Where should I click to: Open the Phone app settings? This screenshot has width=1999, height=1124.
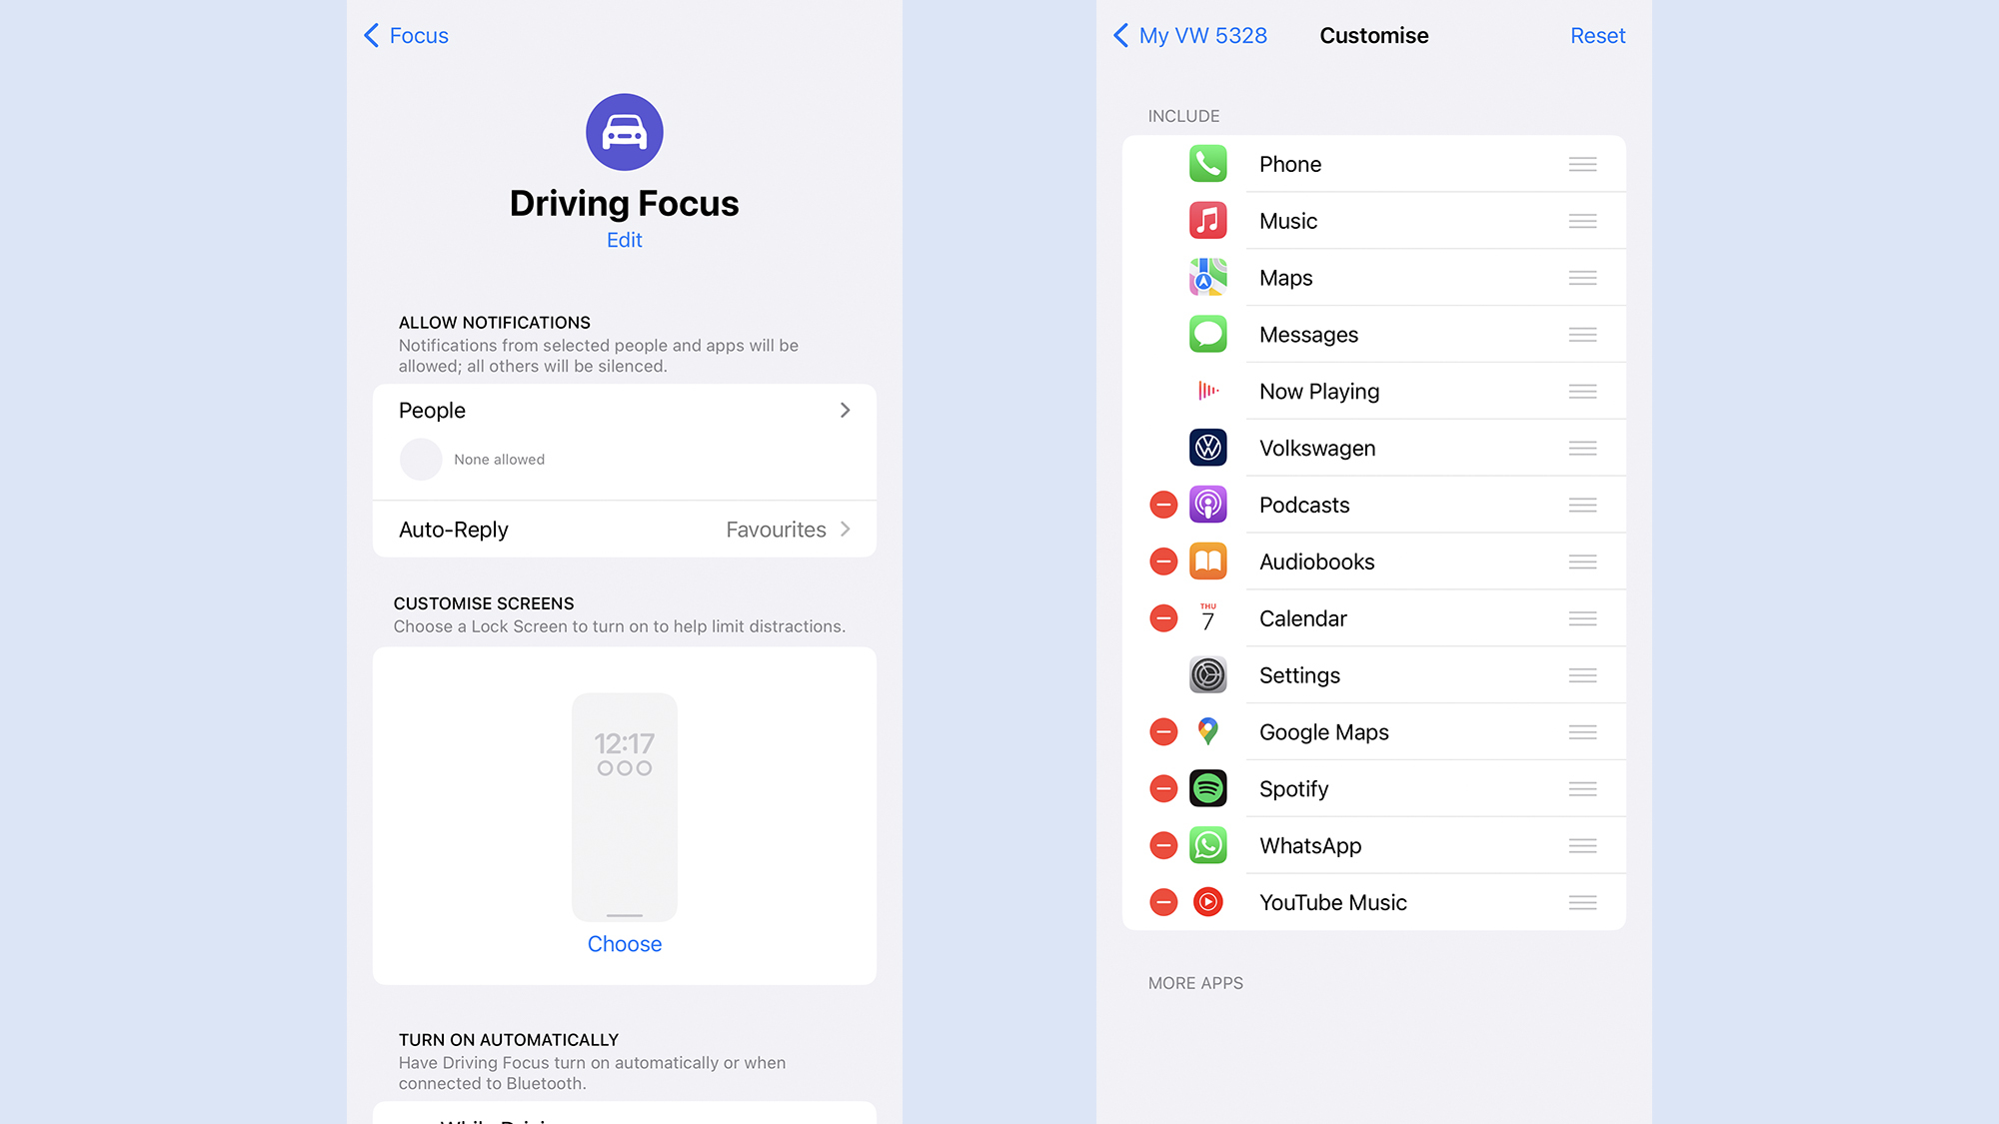[x=1373, y=163]
